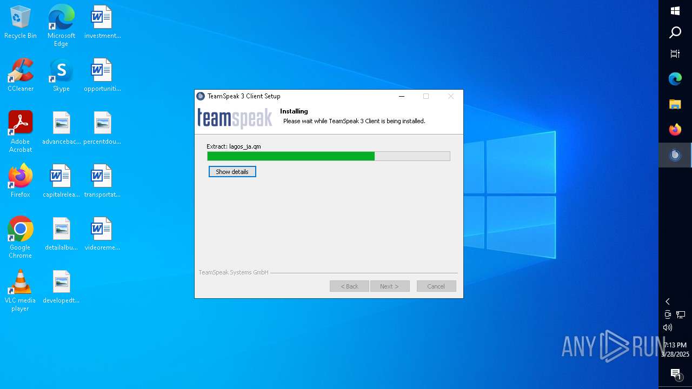Open Task View on taskbar
The width and height of the screenshot is (692, 389).
[x=675, y=54]
